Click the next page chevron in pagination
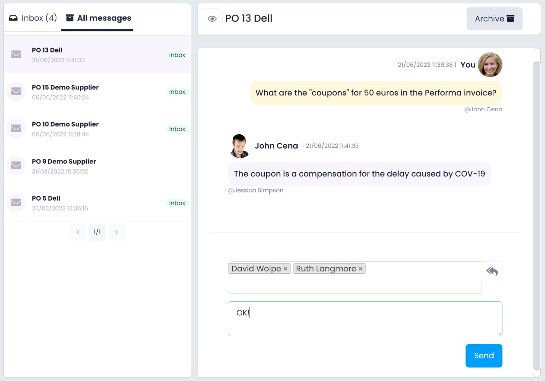The image size is (545, 381). tap(116, 232)
